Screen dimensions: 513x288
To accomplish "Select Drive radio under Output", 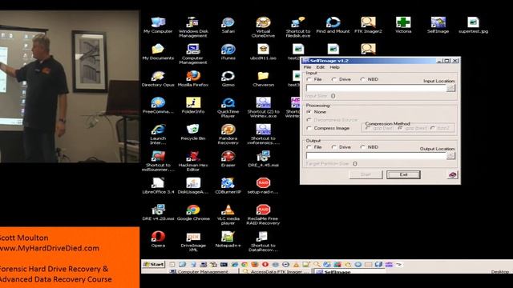I will point(333,147).
